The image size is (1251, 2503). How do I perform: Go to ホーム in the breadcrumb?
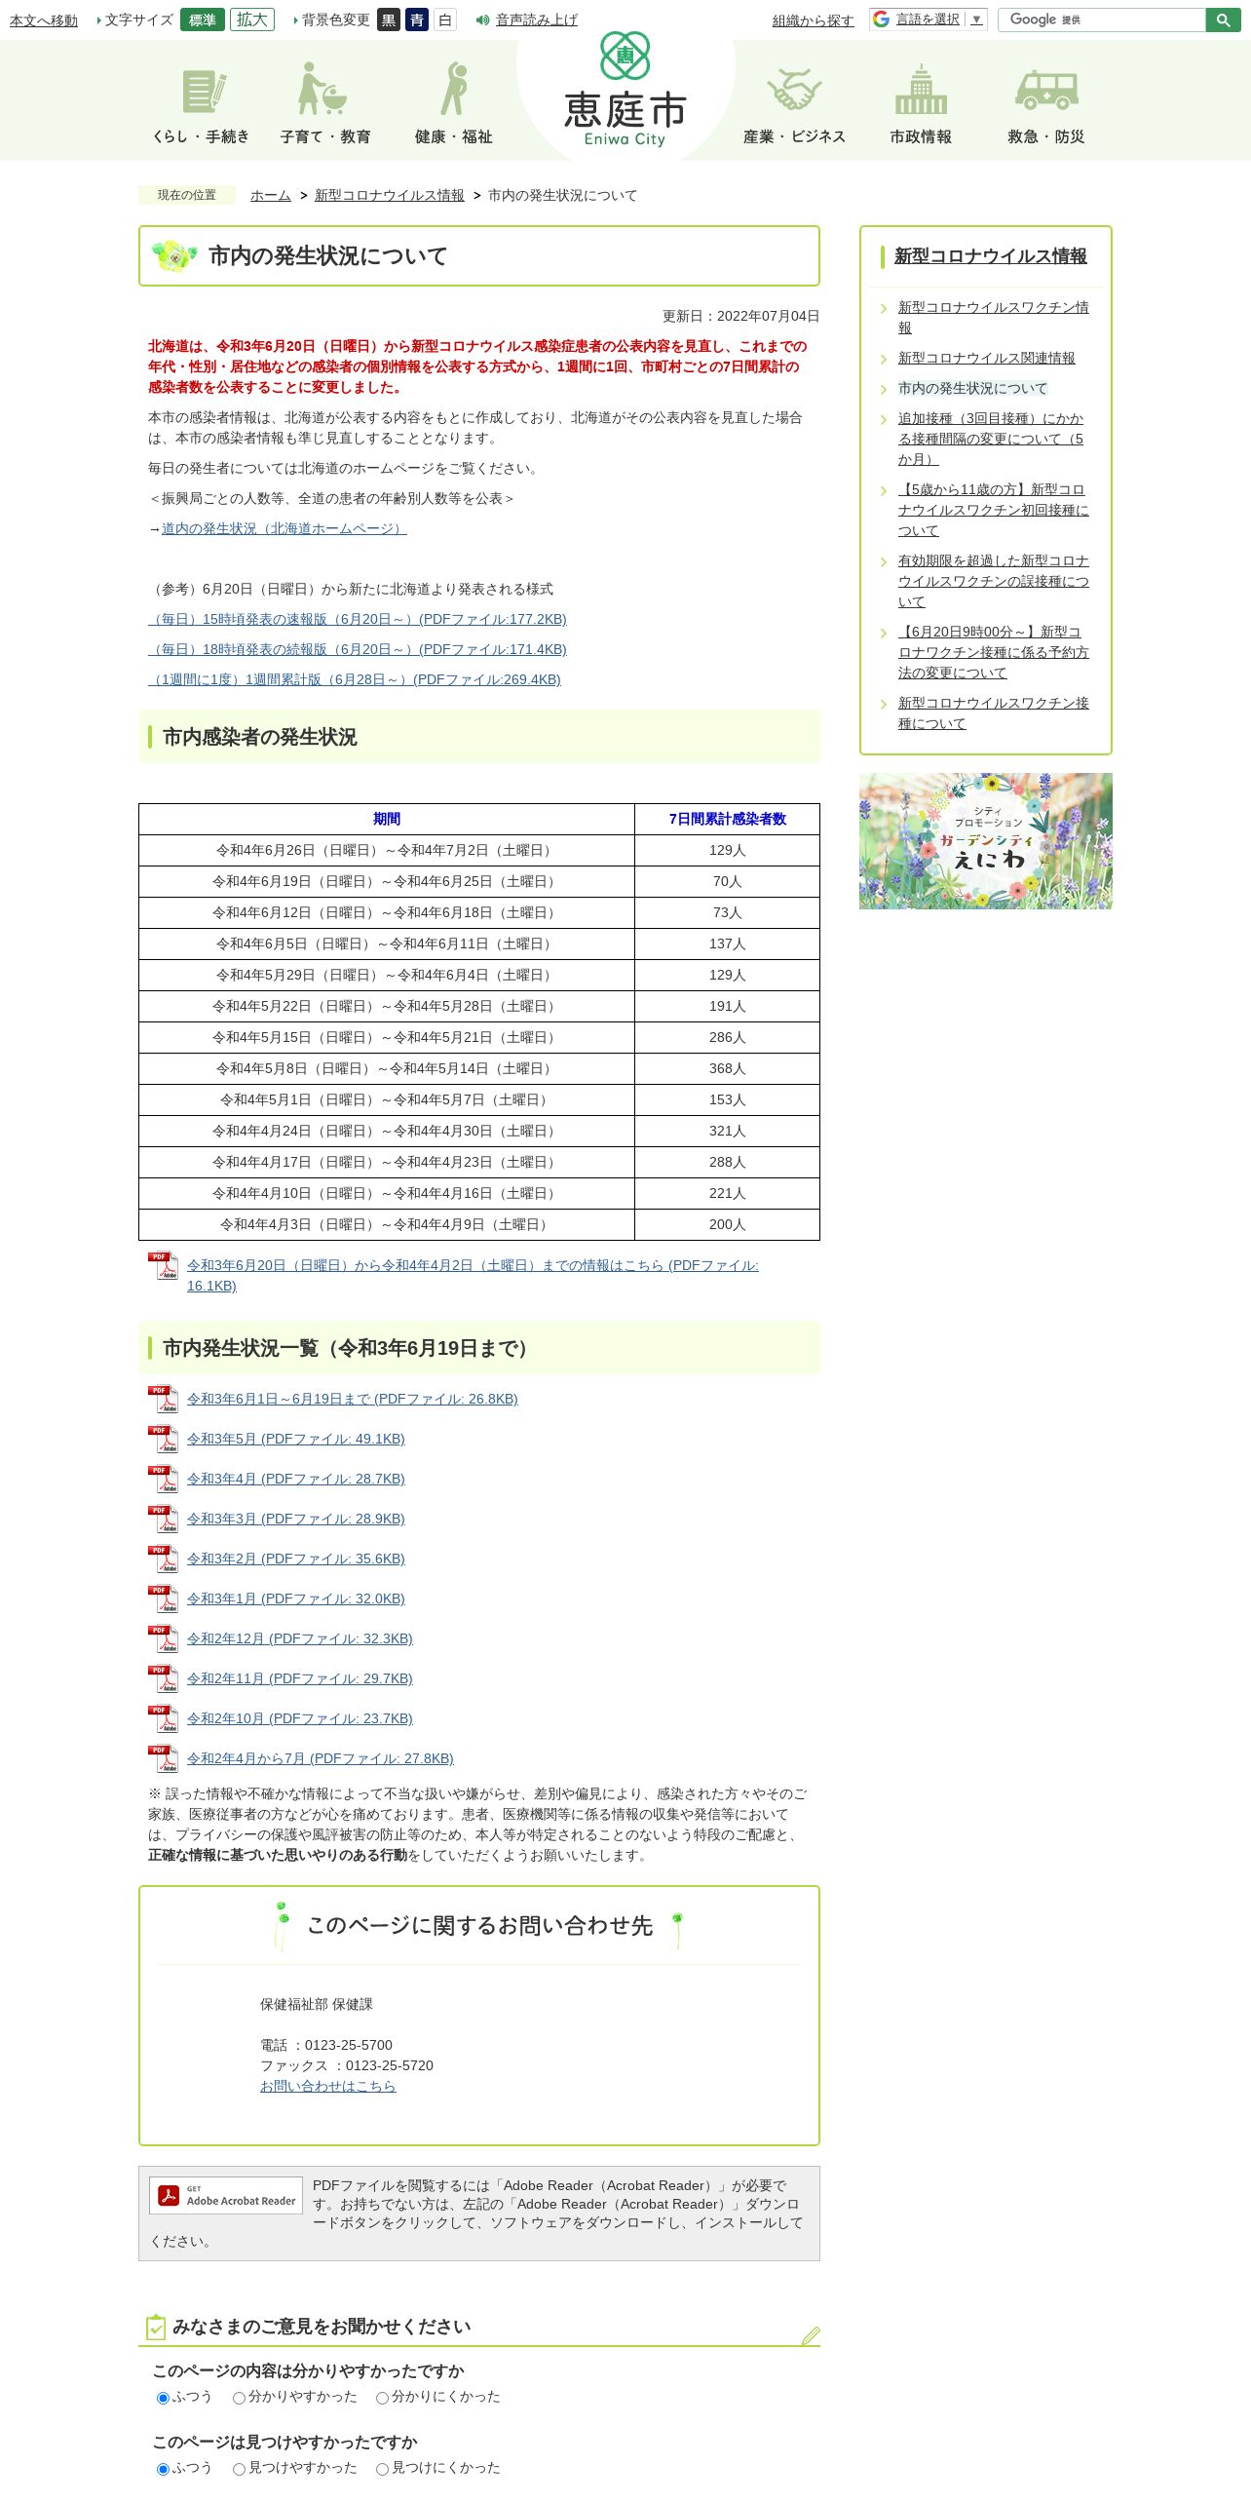pos(271,195)
